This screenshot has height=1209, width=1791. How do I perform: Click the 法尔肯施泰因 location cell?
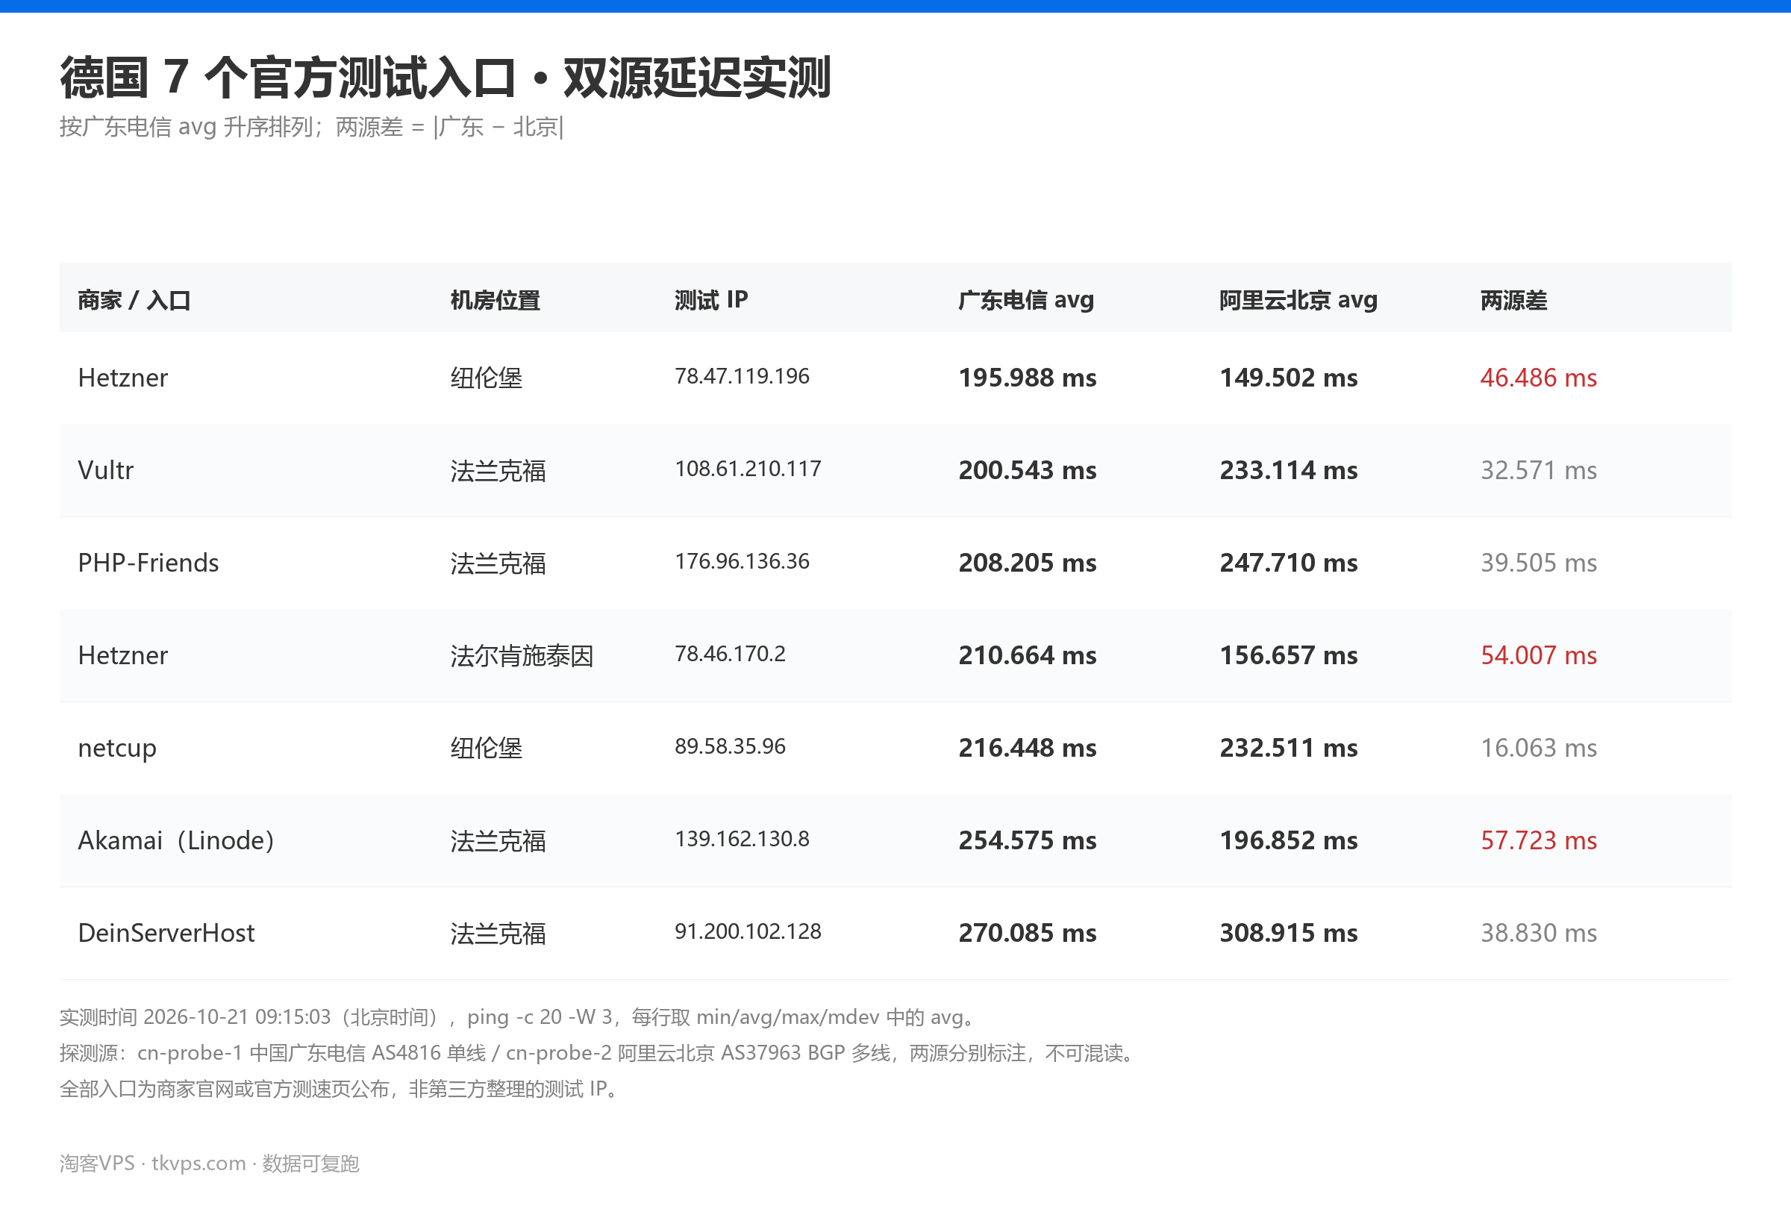click(522, 657)
